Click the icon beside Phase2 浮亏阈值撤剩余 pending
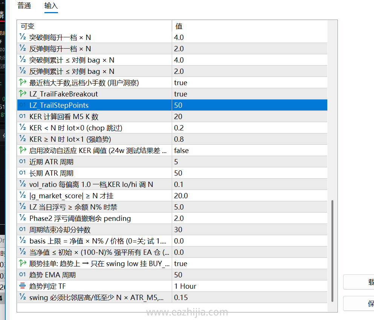The image size is (374, 320). coord(23,218)
